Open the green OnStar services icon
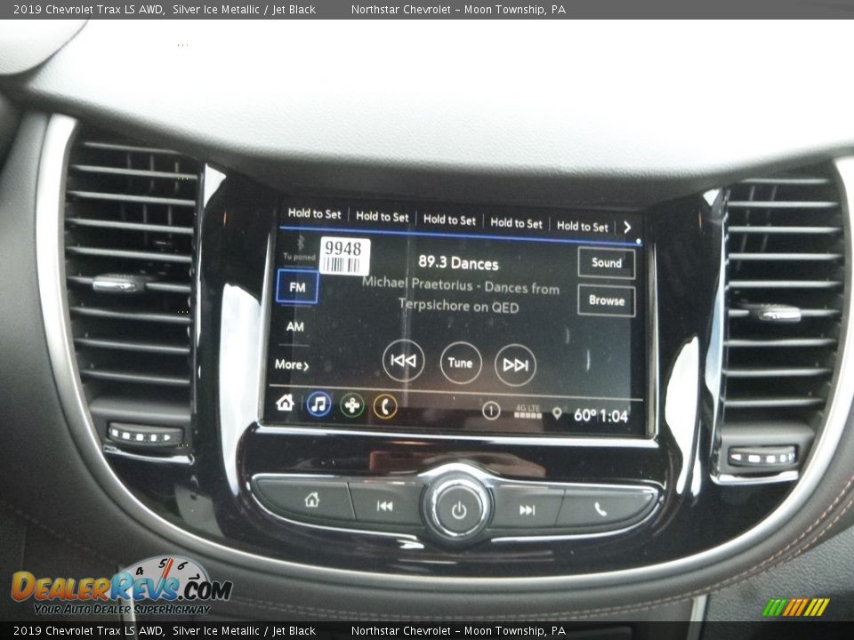Image resolution: width=854 pixels, height=640 pixels. [351, 405]
